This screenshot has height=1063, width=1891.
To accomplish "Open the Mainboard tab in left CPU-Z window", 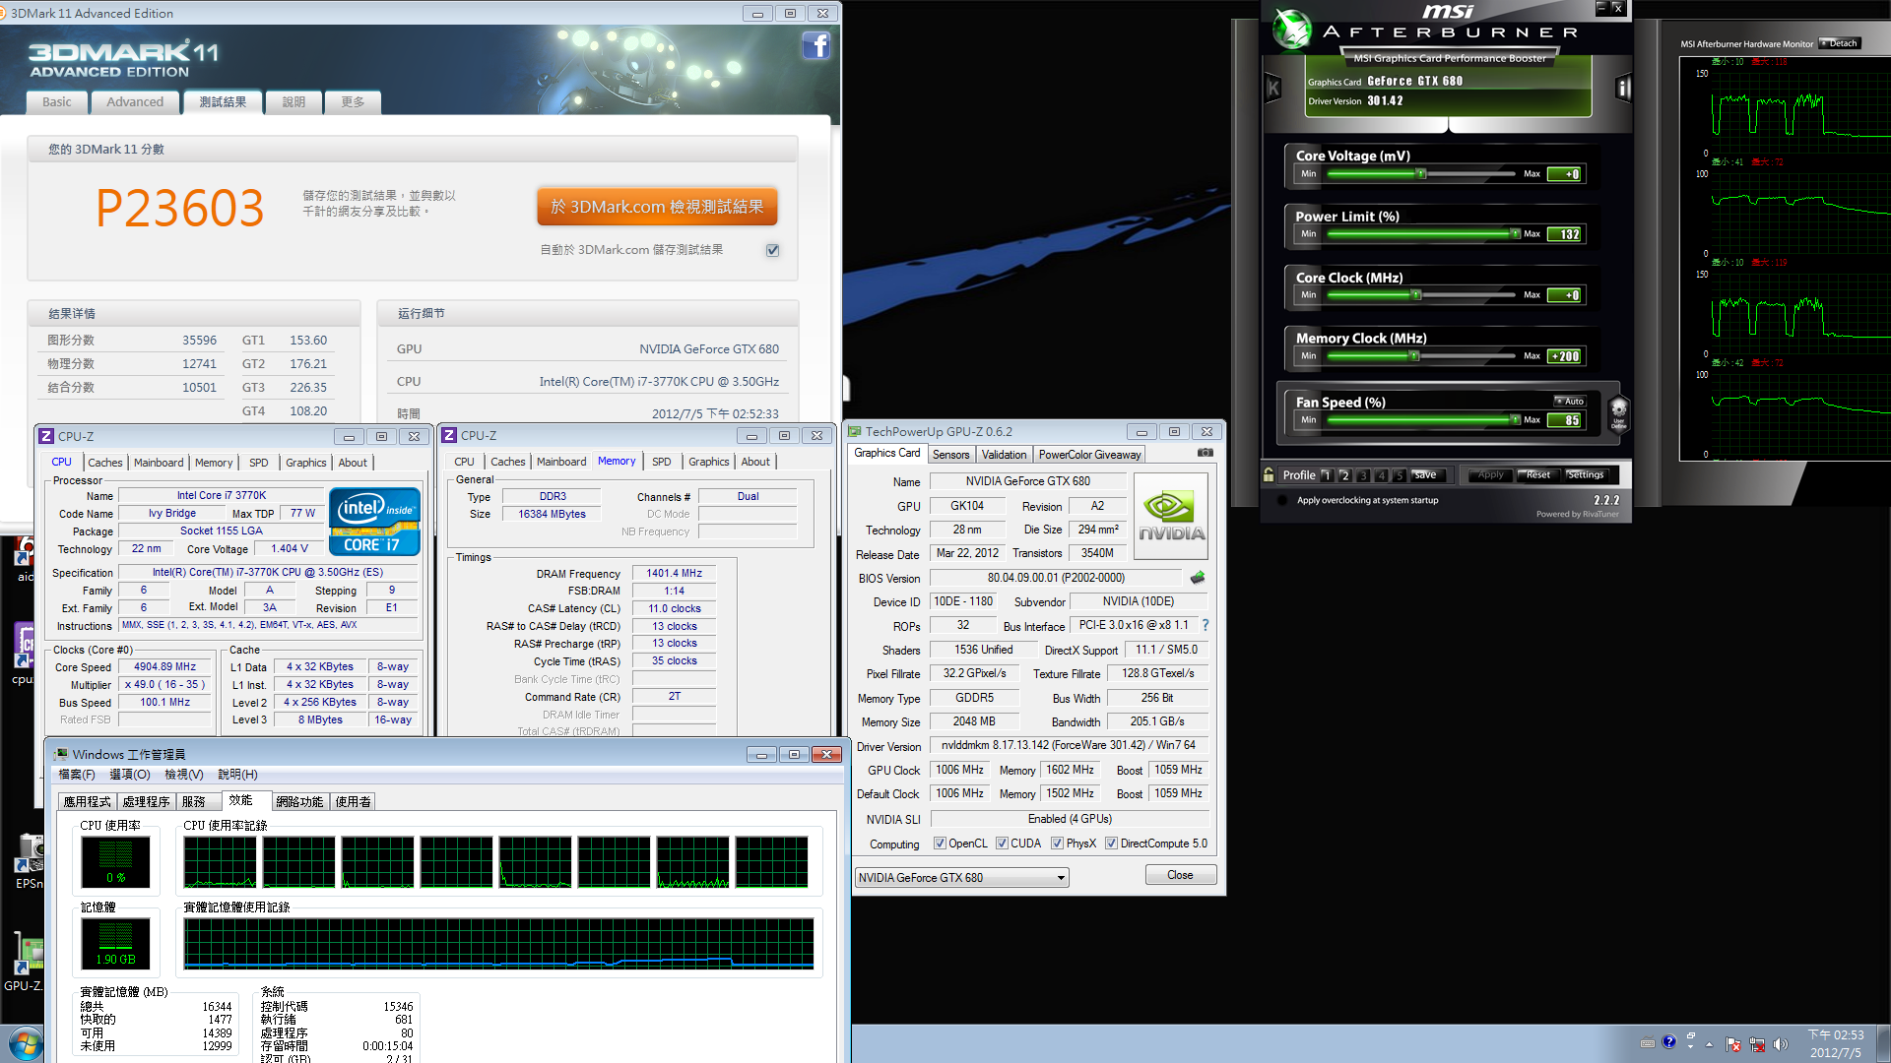I will pos(159,463).
